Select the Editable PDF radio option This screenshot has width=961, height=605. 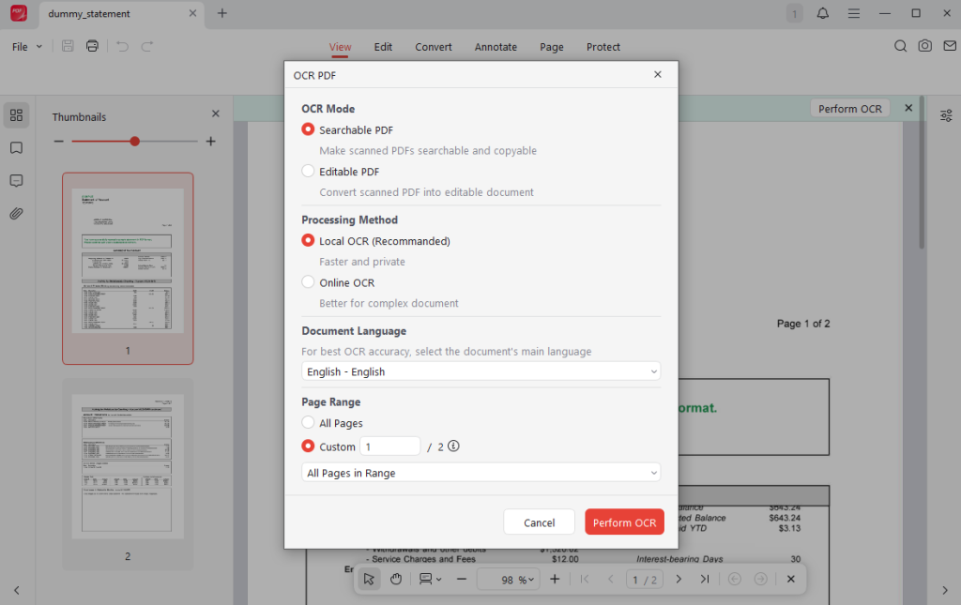click(308, 171)
